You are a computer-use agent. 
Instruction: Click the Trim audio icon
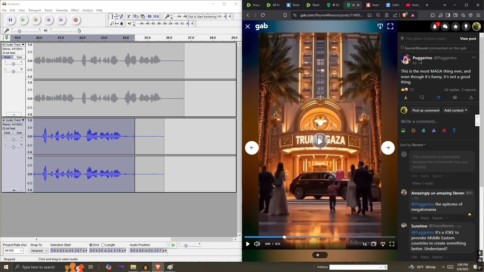(x=149, y=17)
